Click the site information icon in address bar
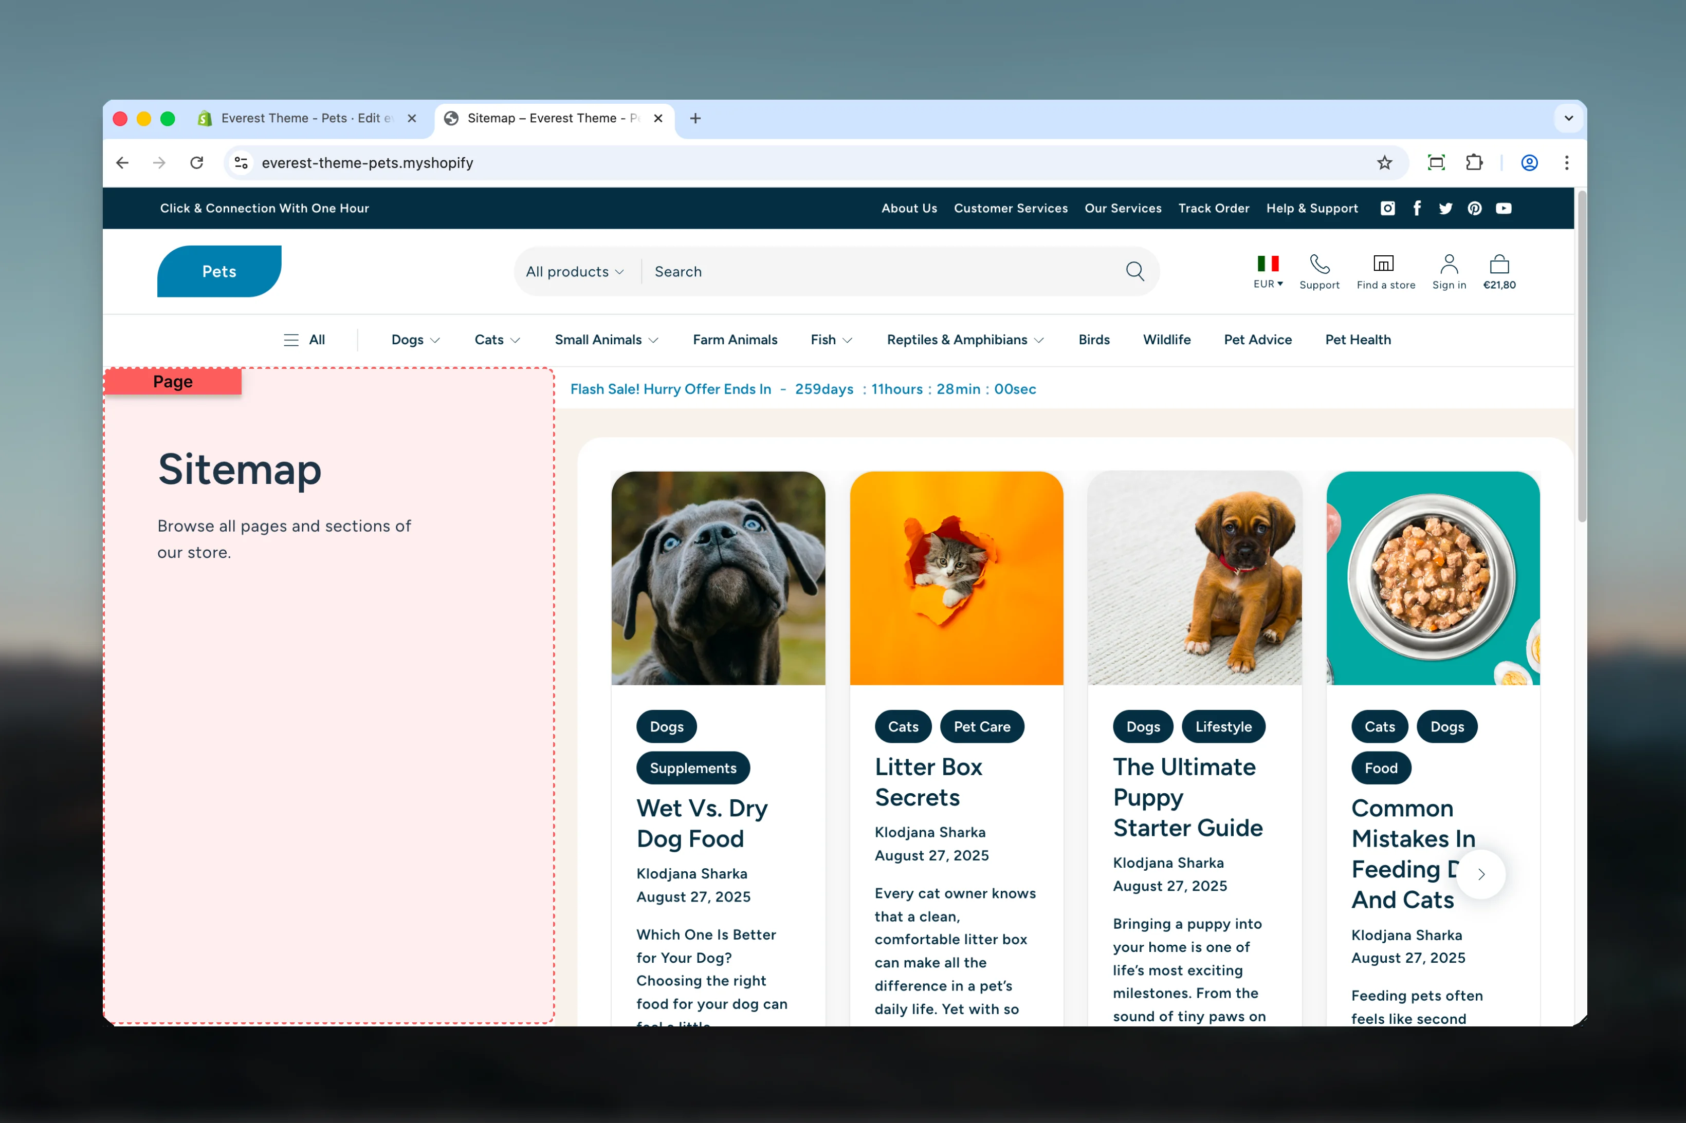 (x=242, y=162)
